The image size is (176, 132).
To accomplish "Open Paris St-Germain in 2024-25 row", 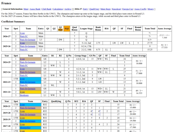I will click(x=28, y=62).
